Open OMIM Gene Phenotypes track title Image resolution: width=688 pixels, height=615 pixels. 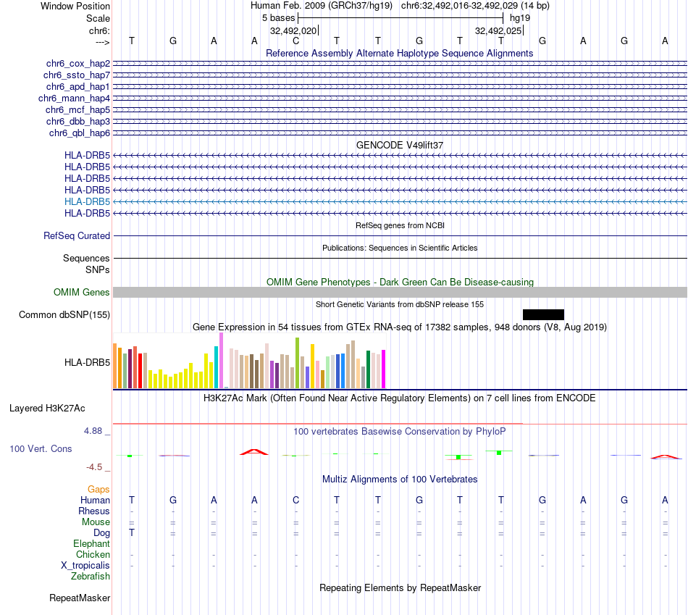coord(400,282)
